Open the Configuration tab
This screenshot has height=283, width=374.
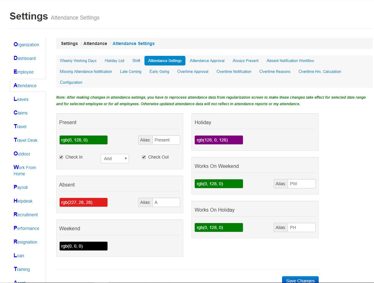[71, 83]
